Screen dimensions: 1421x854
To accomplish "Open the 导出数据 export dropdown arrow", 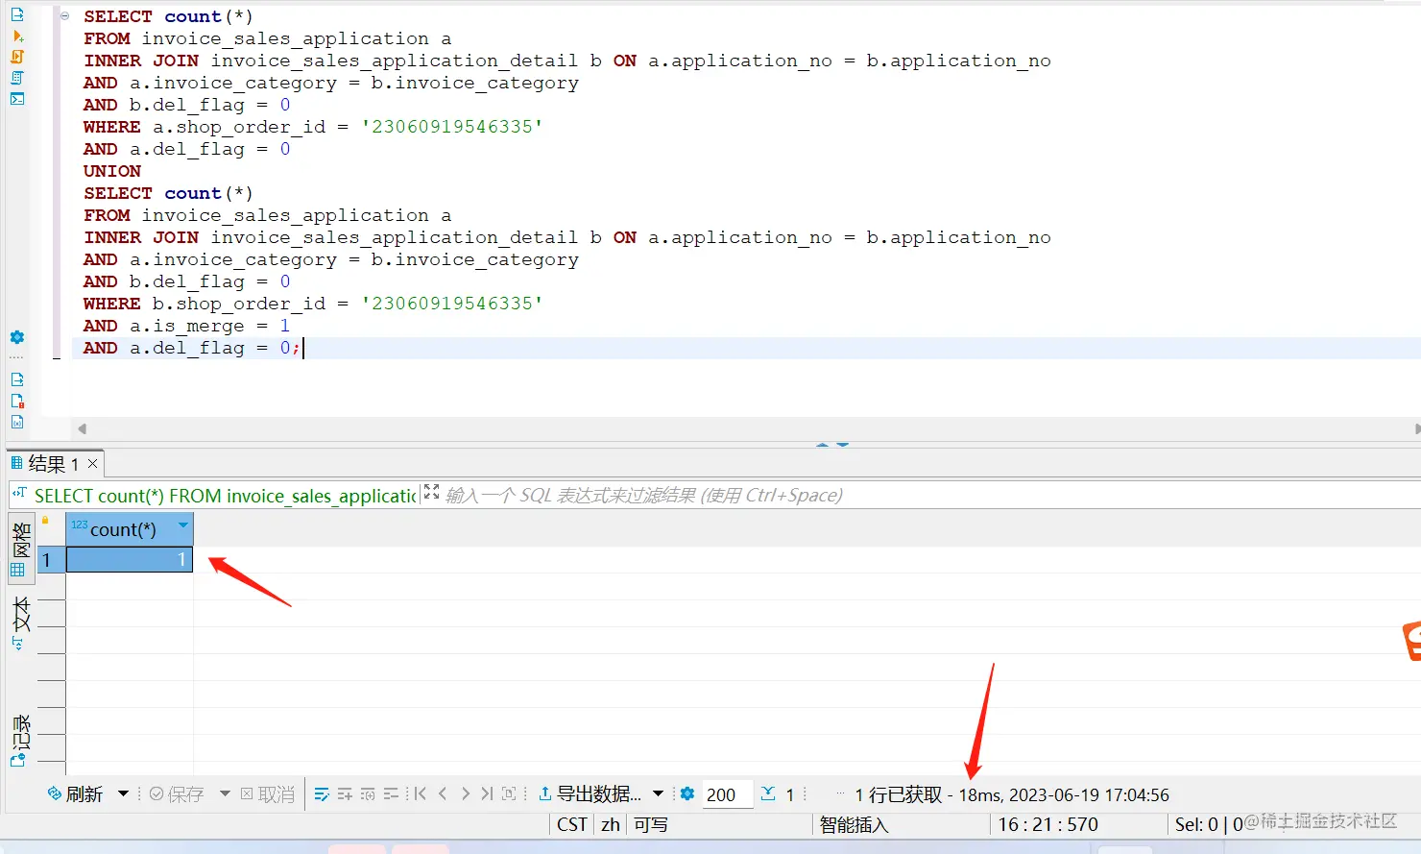I will click(658, 793).
